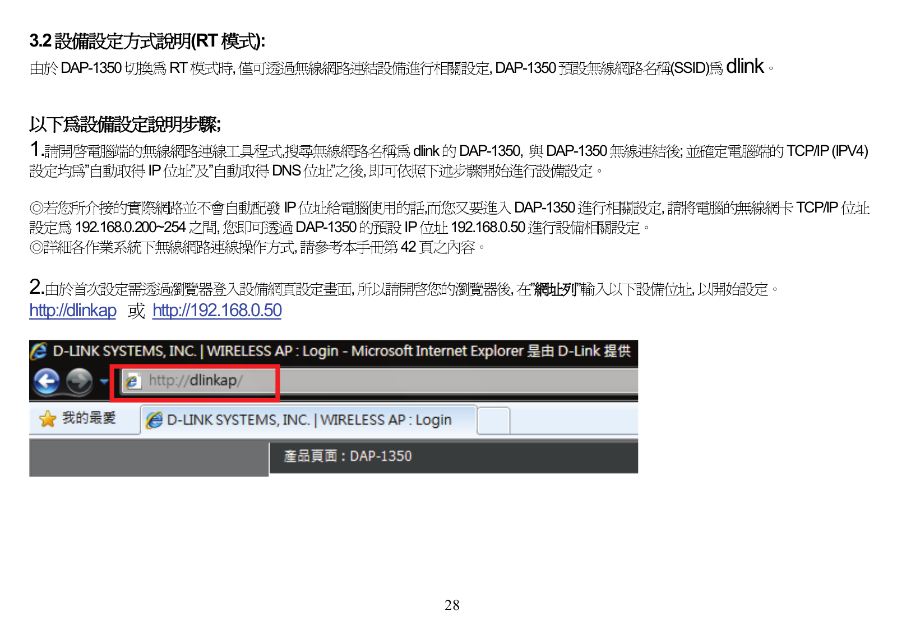Open the navigation history dropdown arrow
This screenshot has height=638, width=897.
click(103, 382)
